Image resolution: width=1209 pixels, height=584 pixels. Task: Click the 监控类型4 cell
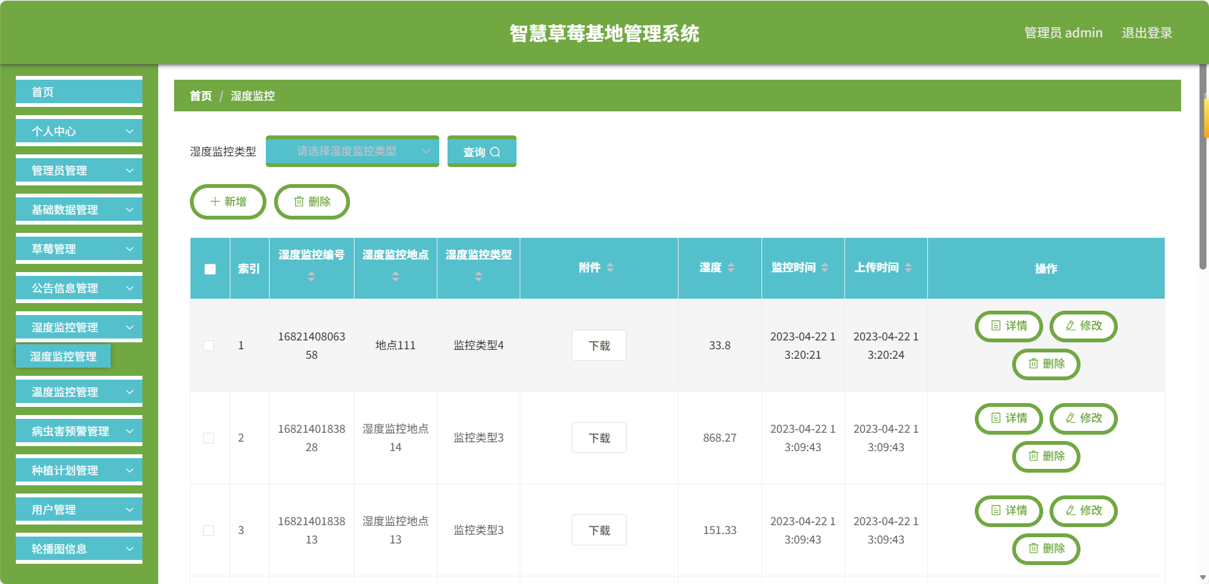[x=479, y=345]
